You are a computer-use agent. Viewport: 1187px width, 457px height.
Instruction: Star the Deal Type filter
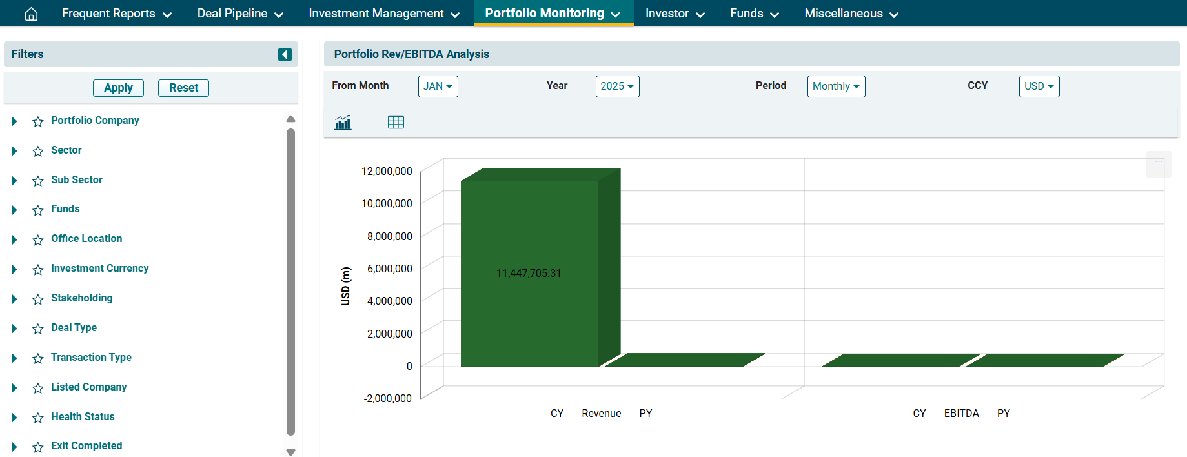tap(38, 329)
